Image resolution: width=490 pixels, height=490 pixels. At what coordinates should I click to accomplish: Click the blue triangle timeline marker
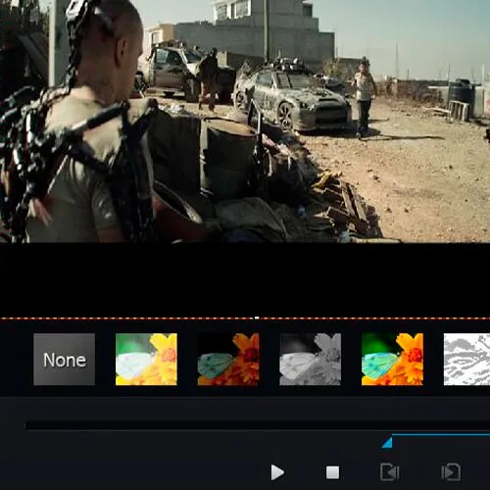point(387,443)
